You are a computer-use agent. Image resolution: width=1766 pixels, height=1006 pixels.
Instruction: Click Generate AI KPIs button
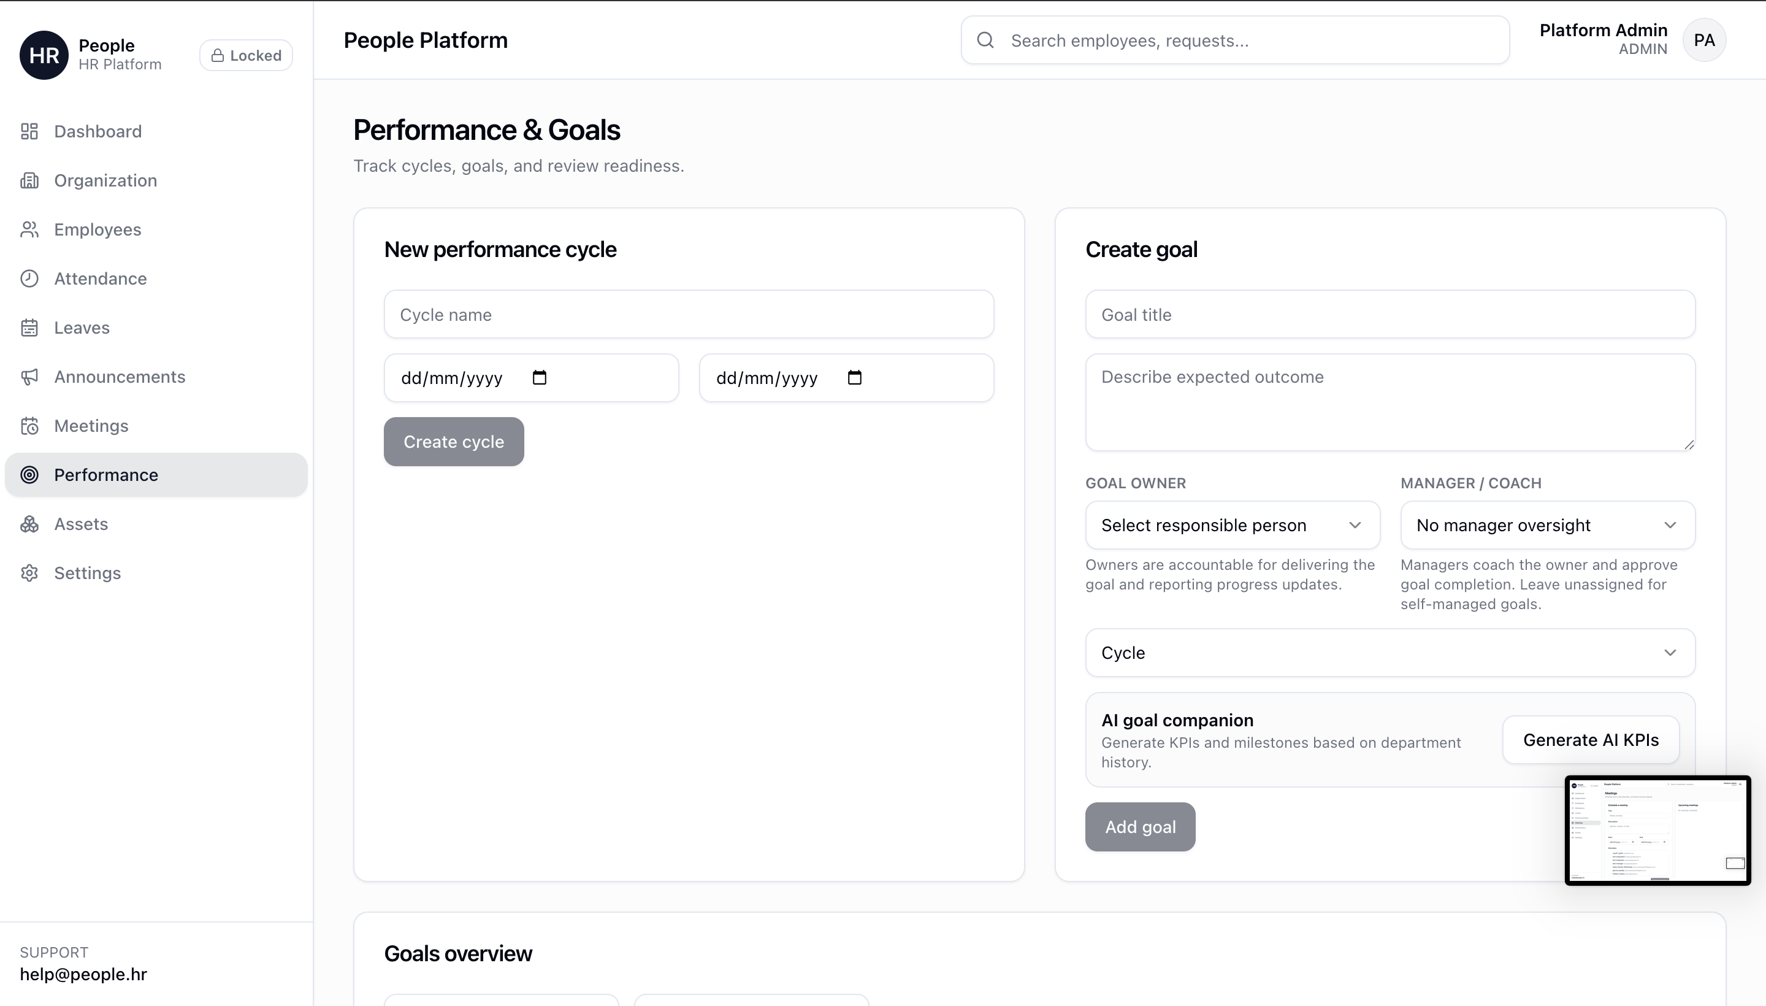tap(1590, 740)
